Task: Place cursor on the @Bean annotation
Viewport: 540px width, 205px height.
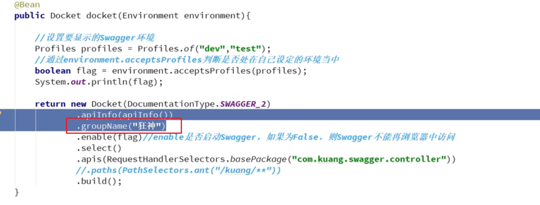Action: point(27,4)
